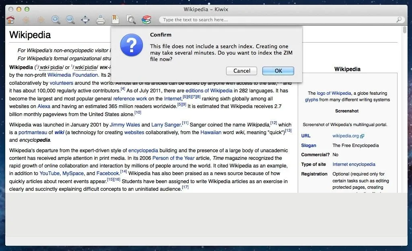Screen dimensions: 412x251
Task: Open find-in-page magnifier over document icon
Action: (x=131, y=20)
